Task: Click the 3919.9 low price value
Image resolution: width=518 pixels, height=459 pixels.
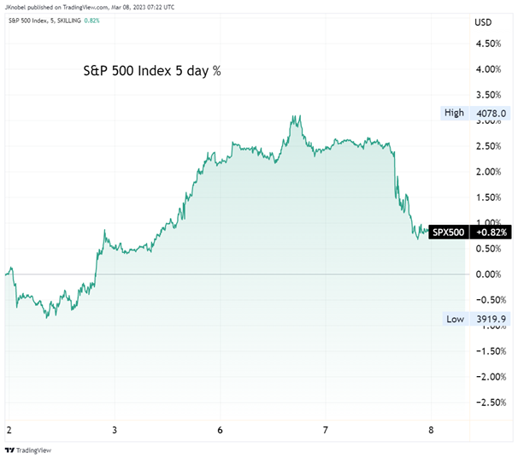Action: click(x=490, y=319)
